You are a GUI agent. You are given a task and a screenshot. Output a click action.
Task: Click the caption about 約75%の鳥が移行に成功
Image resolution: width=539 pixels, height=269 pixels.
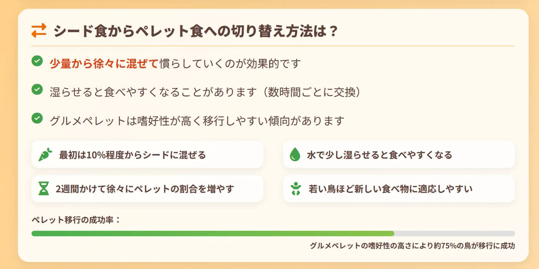412,246
